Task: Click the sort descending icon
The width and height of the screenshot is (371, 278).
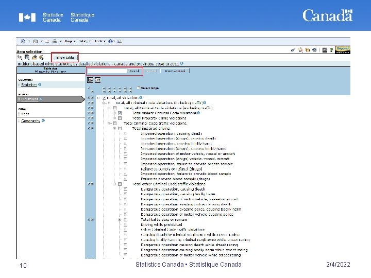Action: [90, 80]
